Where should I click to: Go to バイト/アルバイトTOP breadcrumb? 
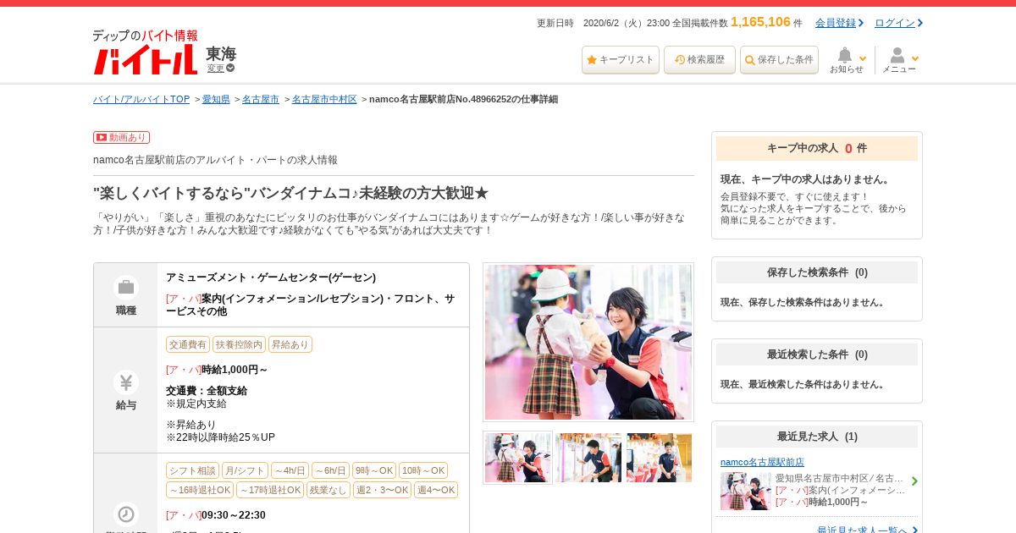coord(141,99)
